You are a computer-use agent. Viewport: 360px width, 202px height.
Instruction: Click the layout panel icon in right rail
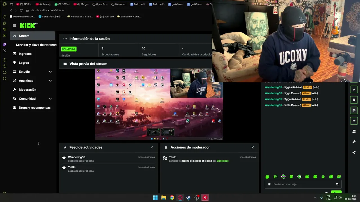(354, 131)
